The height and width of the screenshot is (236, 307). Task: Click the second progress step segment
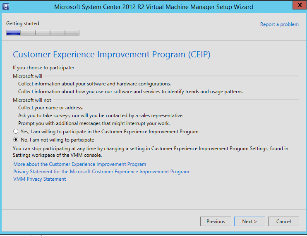coord(28,33)
